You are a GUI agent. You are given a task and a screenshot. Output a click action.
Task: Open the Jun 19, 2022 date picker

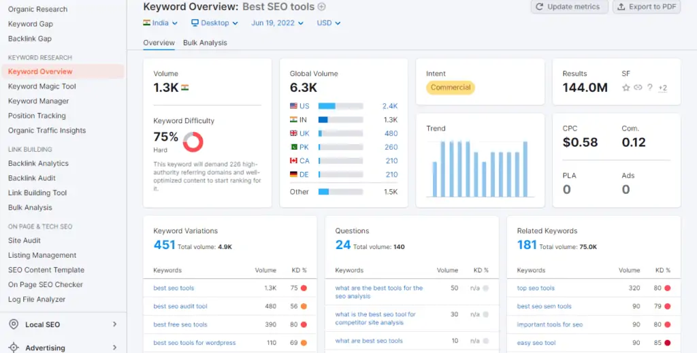pyautogui.click(x=277, y=22)
